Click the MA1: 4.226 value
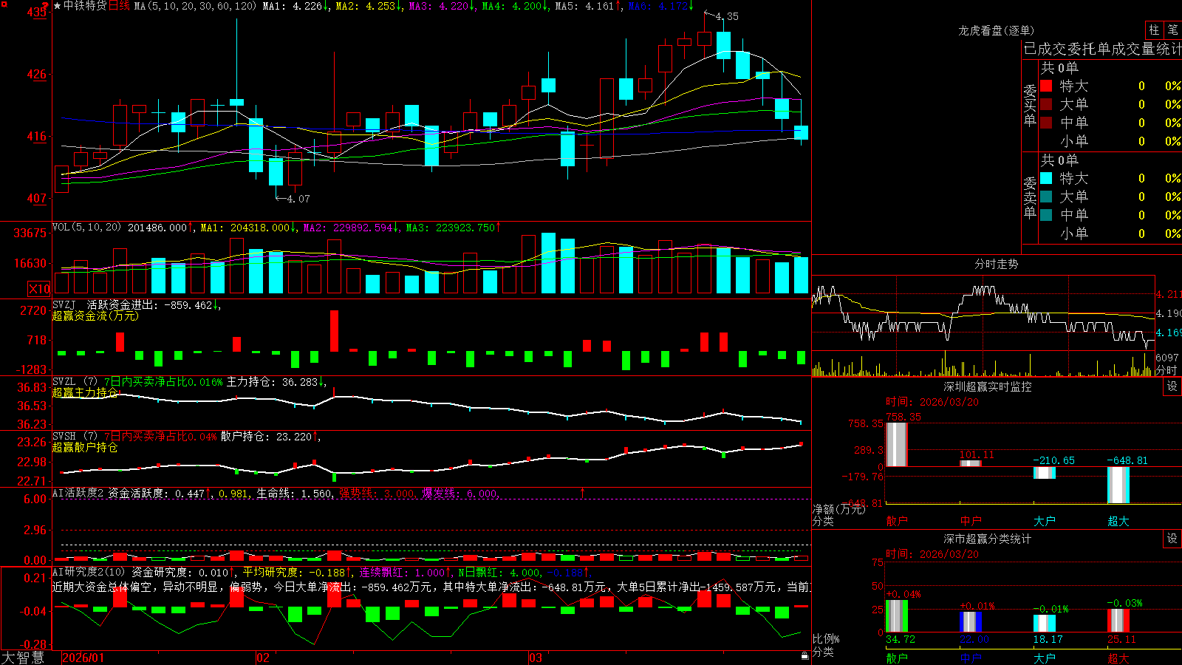The height and width of the screenshot is (665, 1182). pos(295,6)
